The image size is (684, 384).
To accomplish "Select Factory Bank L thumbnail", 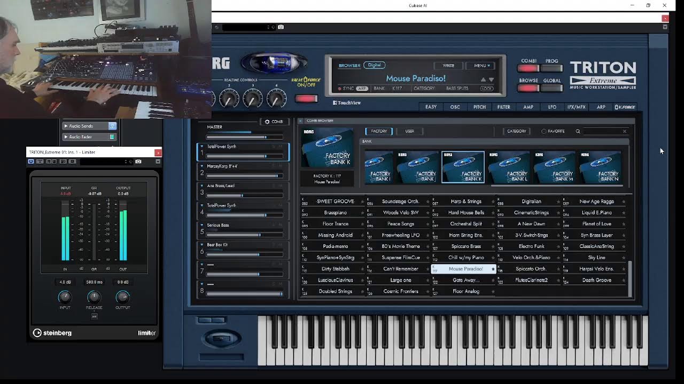I will click(x=509, y=167).
